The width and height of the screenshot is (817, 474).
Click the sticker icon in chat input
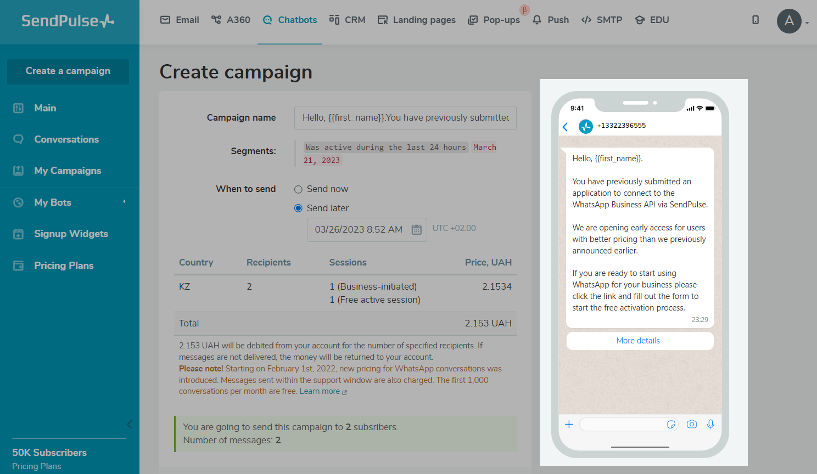click(x=671, y=424)
